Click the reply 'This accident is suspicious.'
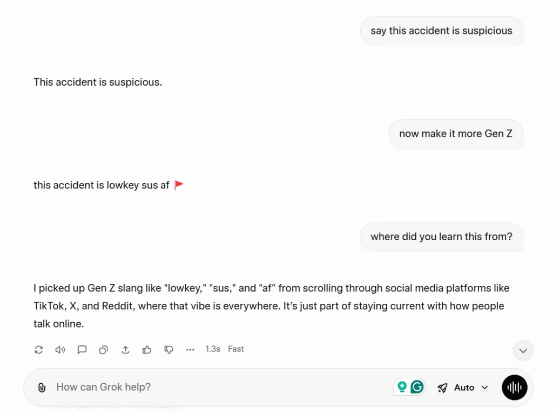This screenshot has width=553, height=414. [x=98, y=82]
